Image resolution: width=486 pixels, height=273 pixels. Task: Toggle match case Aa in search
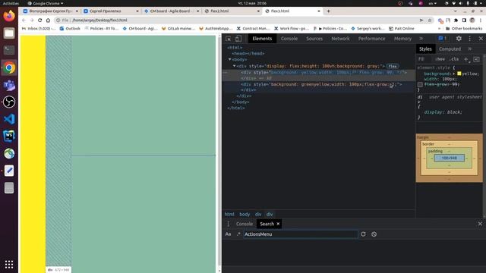tap(228, 234)
